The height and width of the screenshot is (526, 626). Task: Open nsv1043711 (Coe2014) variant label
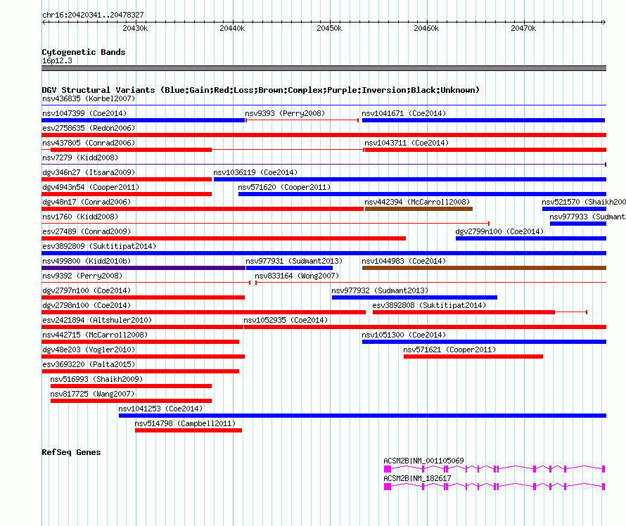[407, 143]
